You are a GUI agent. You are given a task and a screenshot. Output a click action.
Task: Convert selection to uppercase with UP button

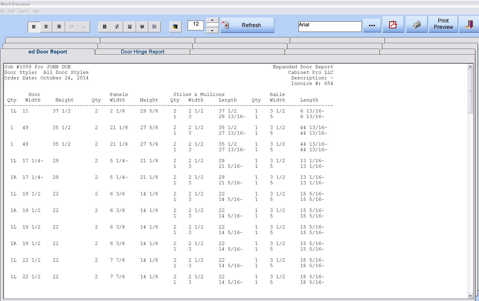click(71, 27)
